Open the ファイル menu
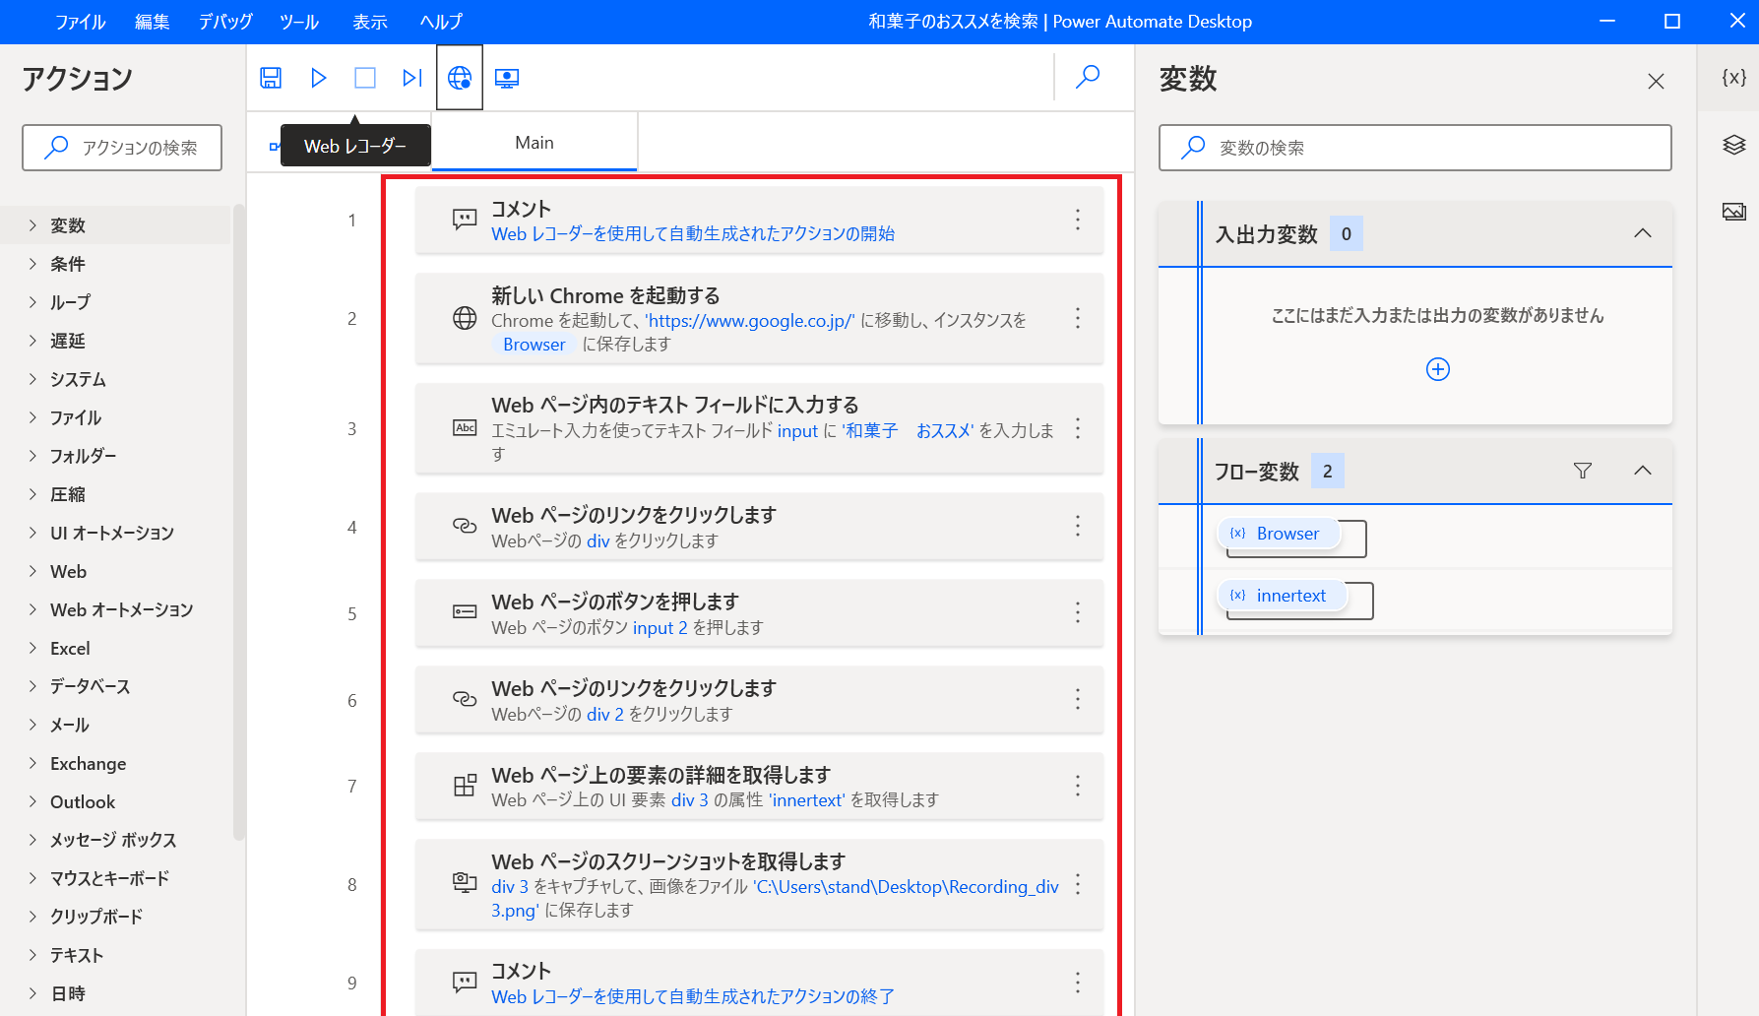This screenshot has width=1759, height=1016. point(80,22)
